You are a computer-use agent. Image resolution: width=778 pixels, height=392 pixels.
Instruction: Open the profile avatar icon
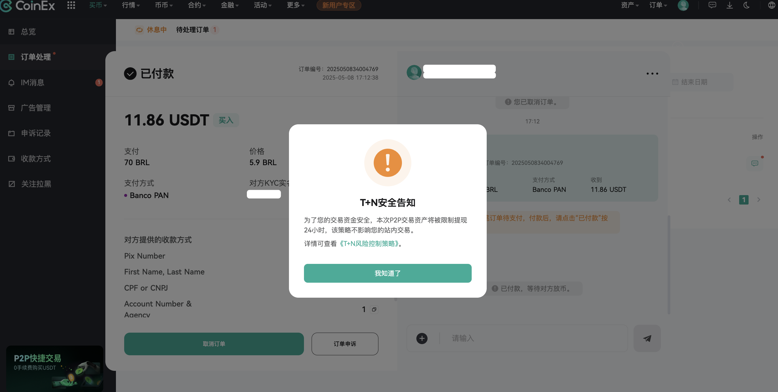(x=684, y=5)
